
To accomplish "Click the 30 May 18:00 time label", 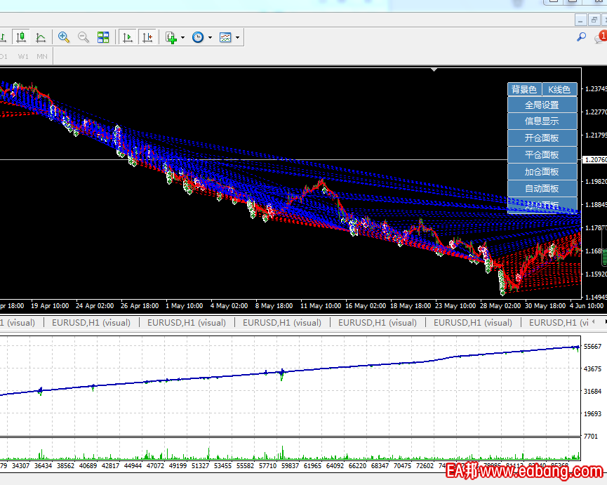I will pos(545,306).
